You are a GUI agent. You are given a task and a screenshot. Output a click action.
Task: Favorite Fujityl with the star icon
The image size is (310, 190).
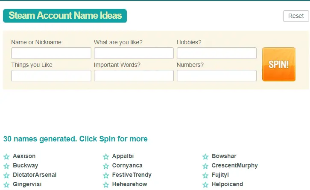205,175
